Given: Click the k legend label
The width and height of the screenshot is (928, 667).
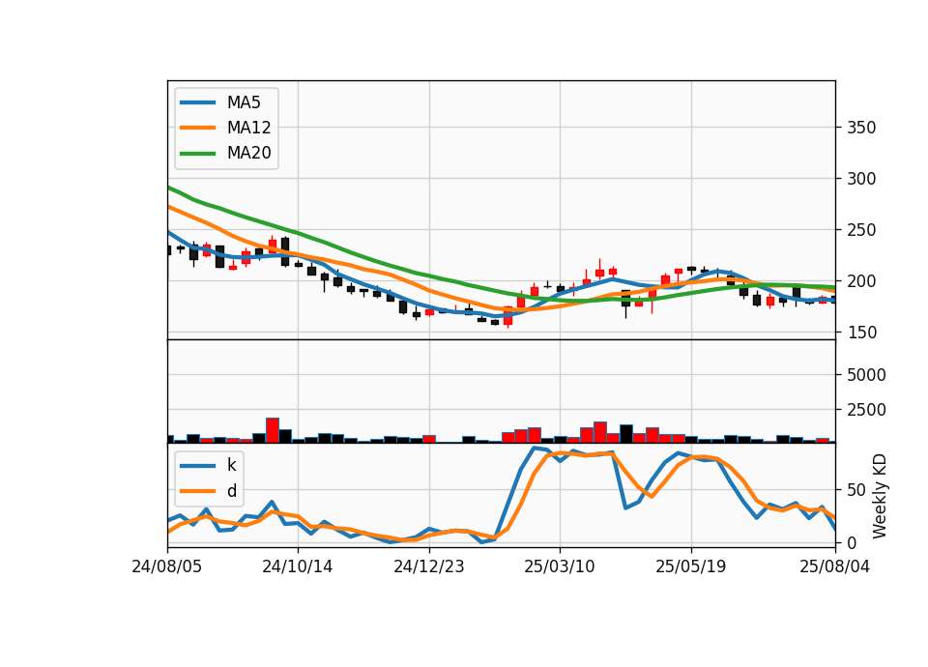Looking at the screenshot, I should click(231, 465).
